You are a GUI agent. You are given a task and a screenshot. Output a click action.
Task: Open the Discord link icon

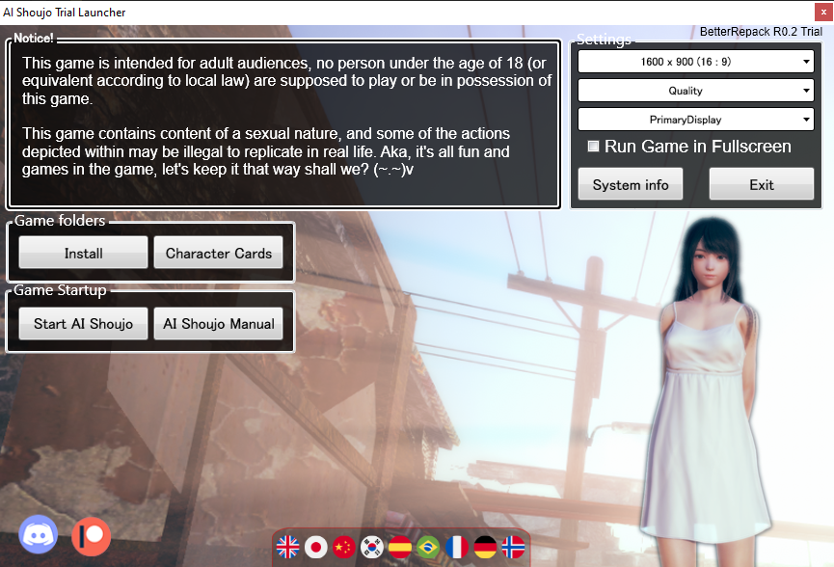point(39,534)
